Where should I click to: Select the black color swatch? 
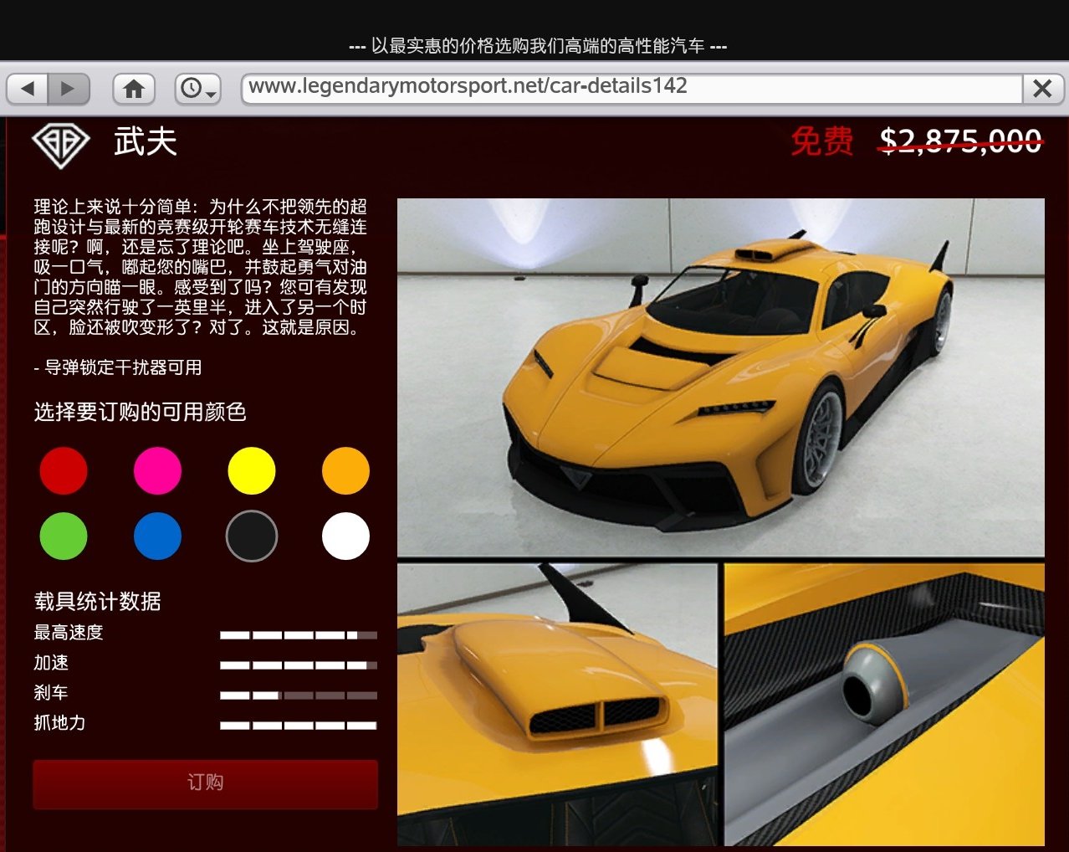coord(252,536)
